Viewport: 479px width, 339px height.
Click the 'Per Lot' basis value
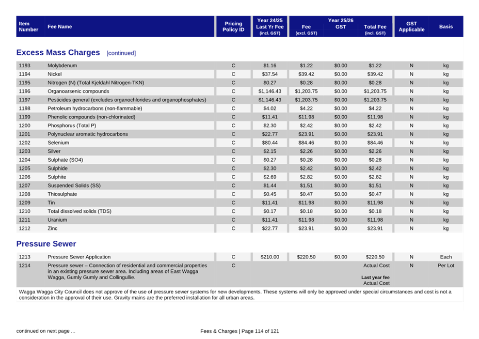pos(446,266)
